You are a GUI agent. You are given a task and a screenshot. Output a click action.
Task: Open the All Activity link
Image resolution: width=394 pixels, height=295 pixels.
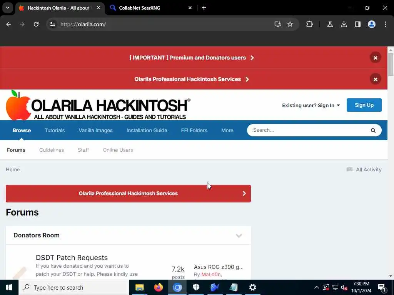tap(364, 169)
